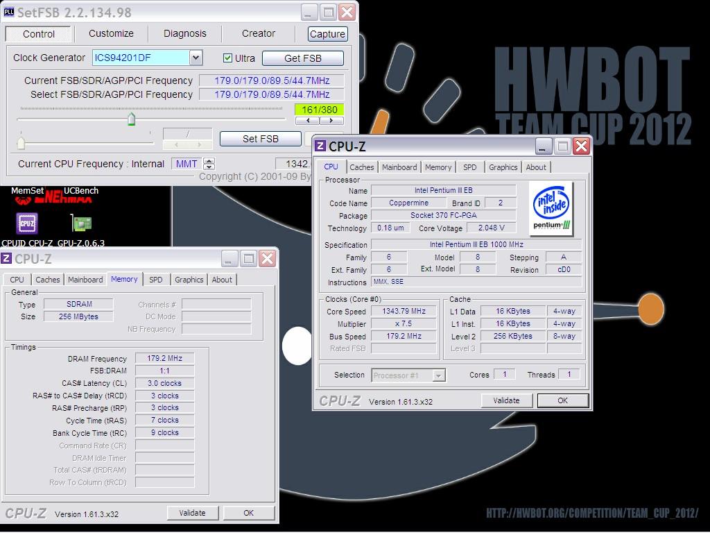Select CPU tab in CPU-Z processor window
This screenshot has height=533, width=710.
coord(331,167)
